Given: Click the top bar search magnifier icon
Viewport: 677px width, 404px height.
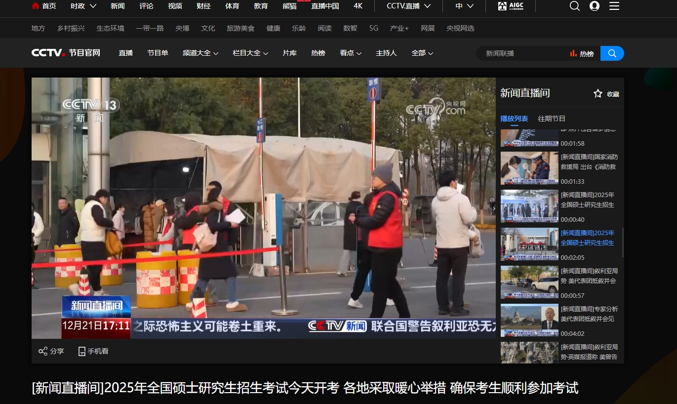Looking at the screenshot, I should pyautogui.click(x=575, y=6).
